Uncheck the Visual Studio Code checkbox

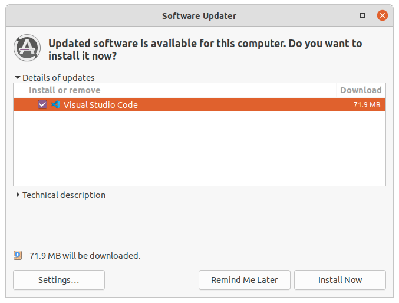(42, 104)
